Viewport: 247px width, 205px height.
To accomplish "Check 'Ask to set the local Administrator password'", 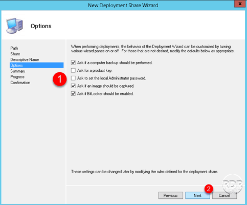I will pyautogui.click(x=73, y=78).
